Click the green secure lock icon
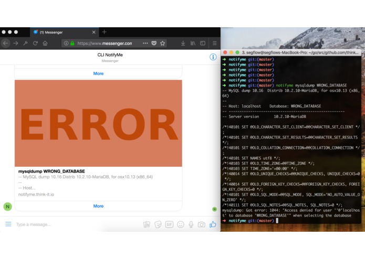This screenshot has height=259, width=365. pos(72,43)
